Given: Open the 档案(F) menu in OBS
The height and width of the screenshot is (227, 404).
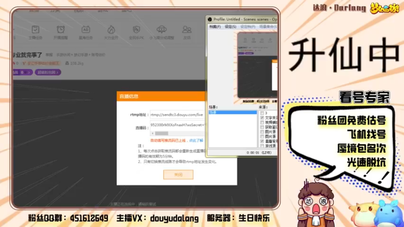Looking at the screenshot, I should point(215,27).
